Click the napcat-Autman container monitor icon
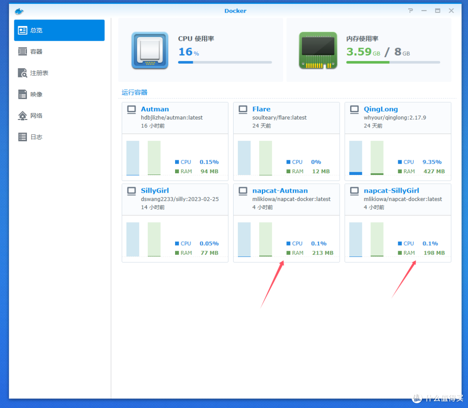 click(243, 191)
